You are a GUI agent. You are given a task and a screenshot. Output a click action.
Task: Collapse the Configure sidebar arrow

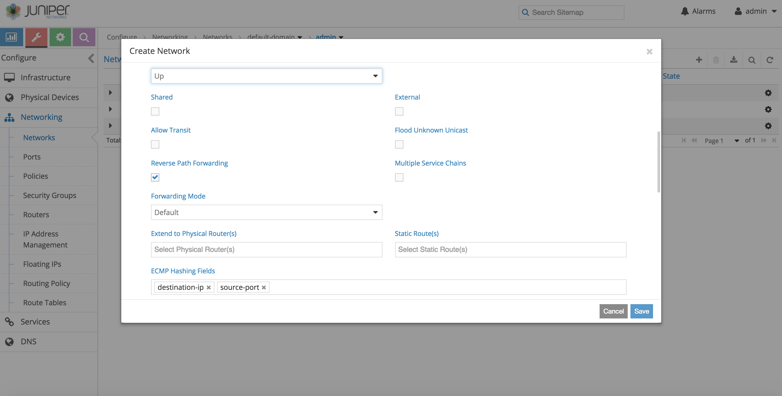tap(91, 58)
